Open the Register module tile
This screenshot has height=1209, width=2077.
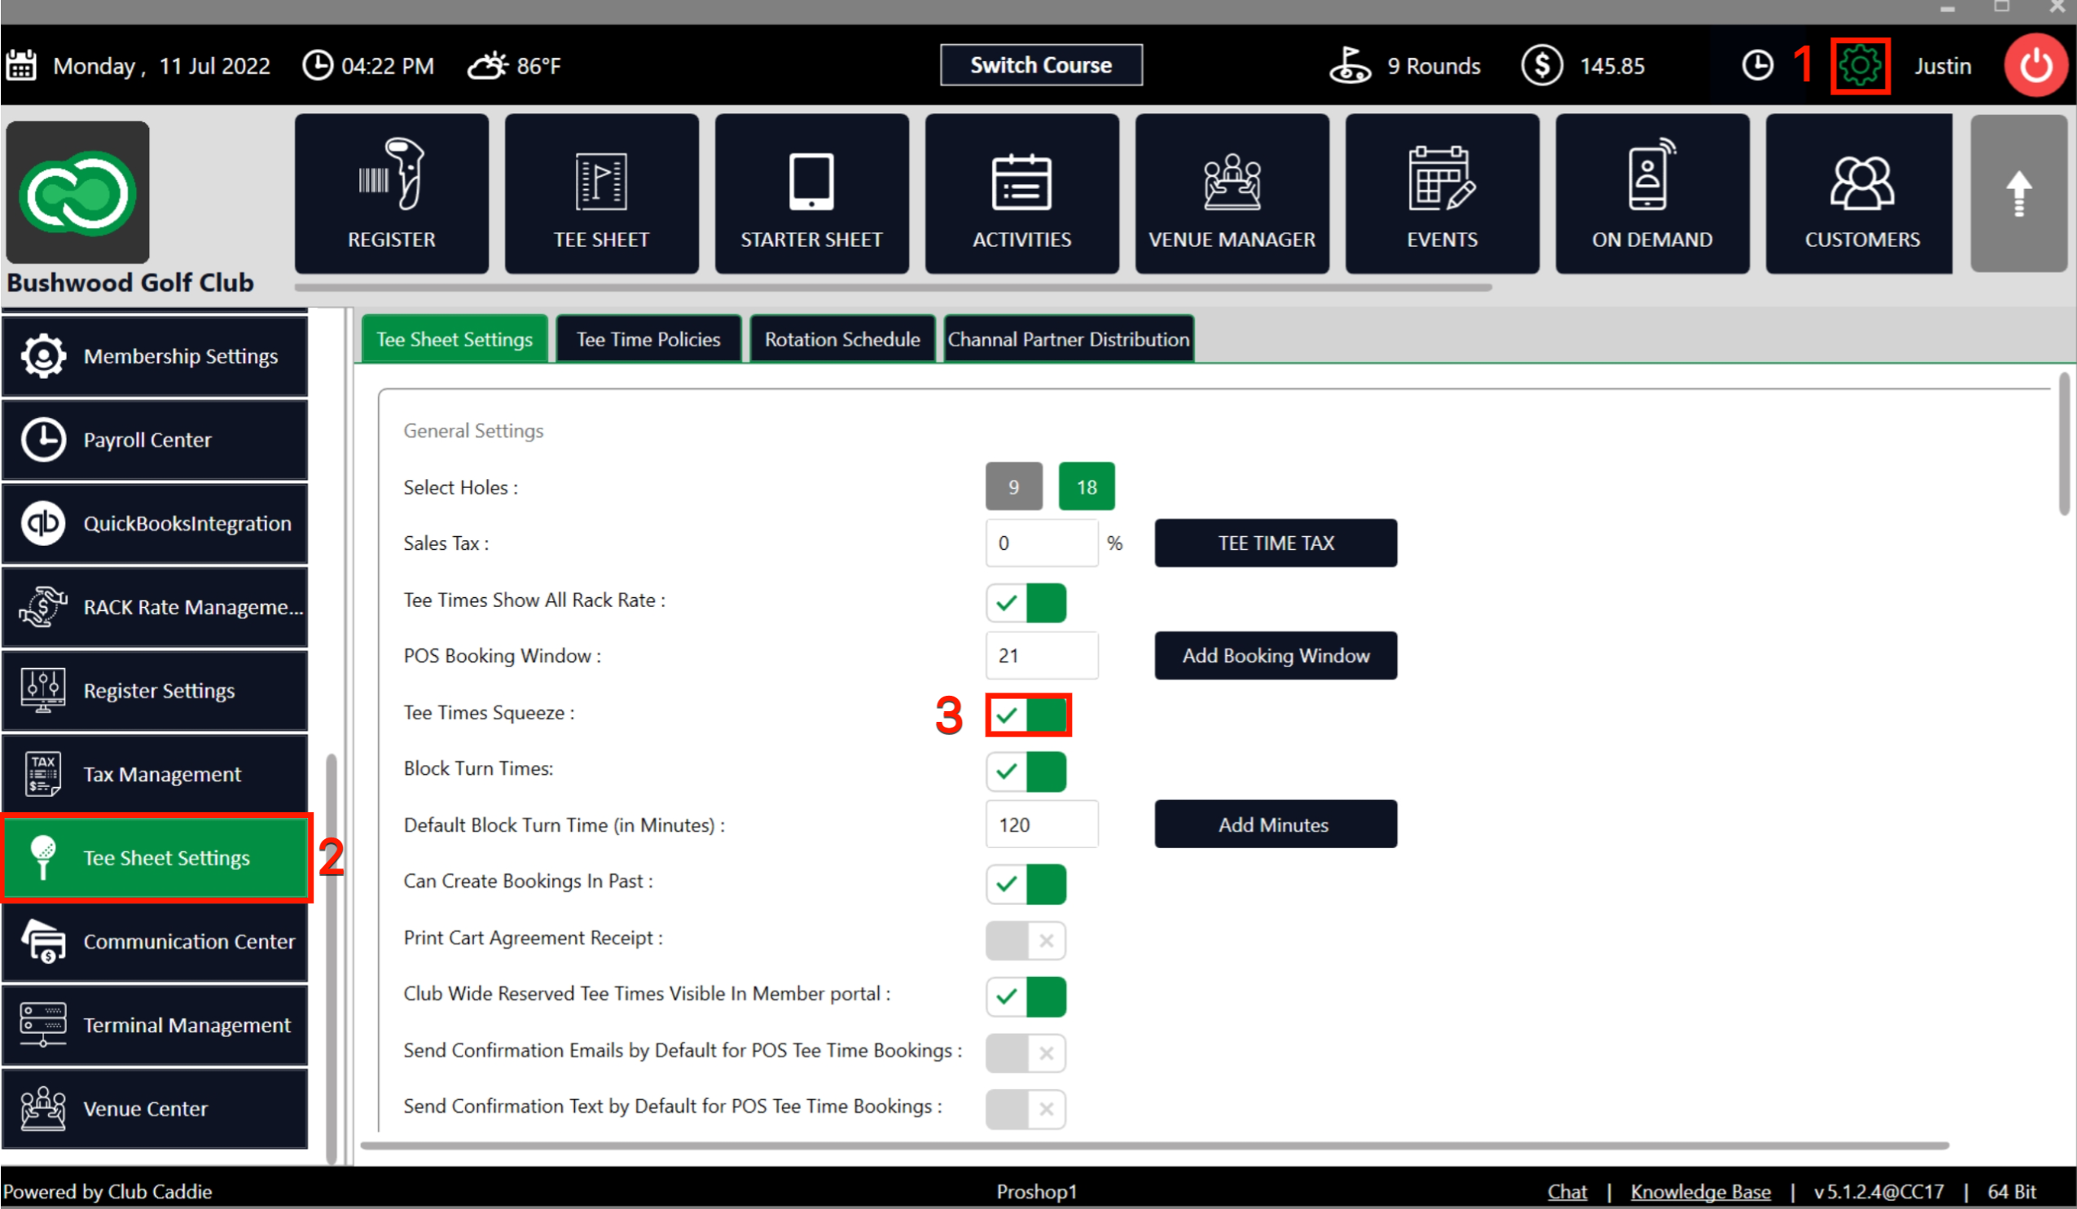coord(392,195)
